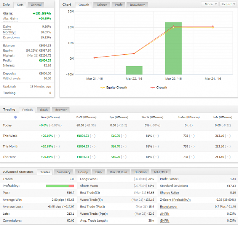238x225 pixels.
Task: Open the Periods tab
Action: 27,110
